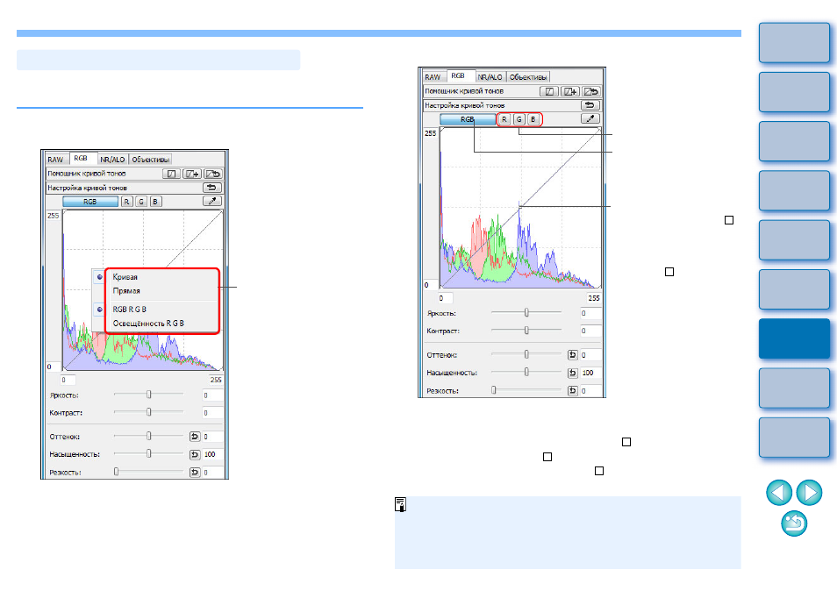Click first tone curve assist icon, right palette

548,92
